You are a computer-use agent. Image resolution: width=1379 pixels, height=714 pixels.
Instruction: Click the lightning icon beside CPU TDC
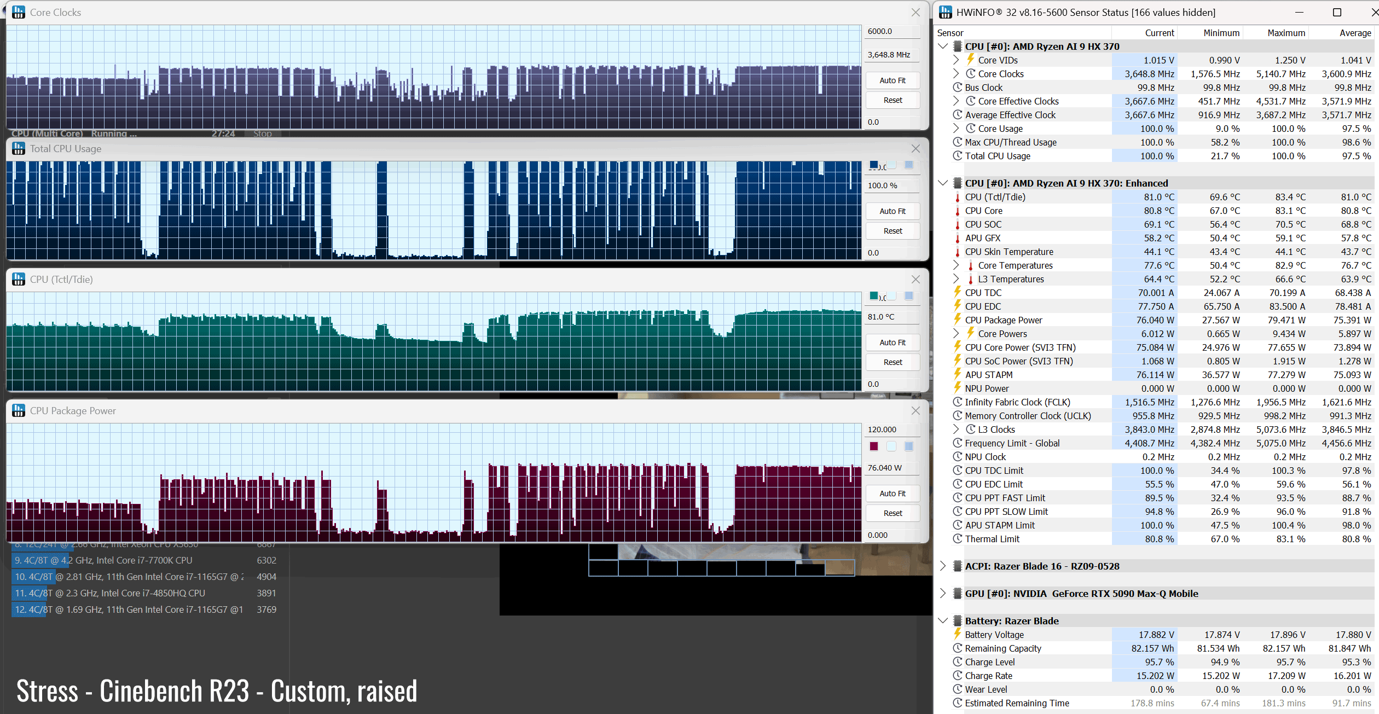(x=958, y=292)
